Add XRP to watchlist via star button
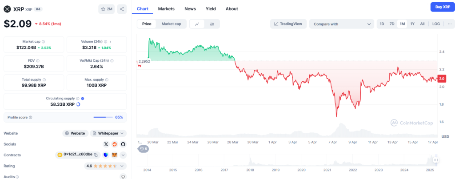The height and width of the screenshot is (179, 455). click(107, 9)
